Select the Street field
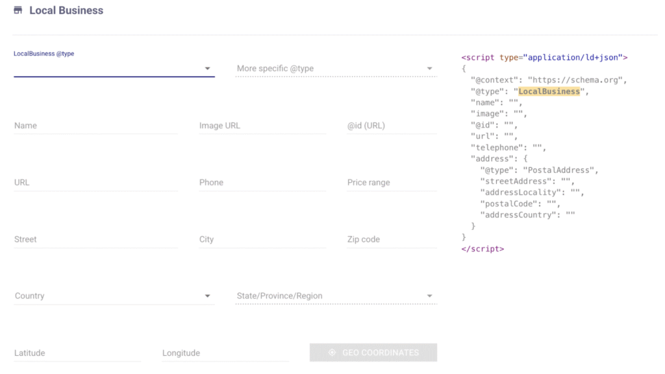This screenshot has width=665, height=374. [x=96, y=239]
